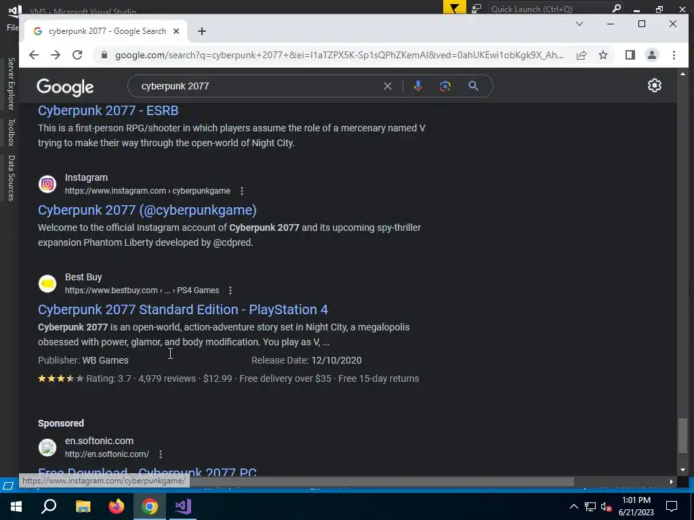Open the Windows notification center
Image resolution: width=694 pixels, height=520 pixels.
[x=672, y=506]
